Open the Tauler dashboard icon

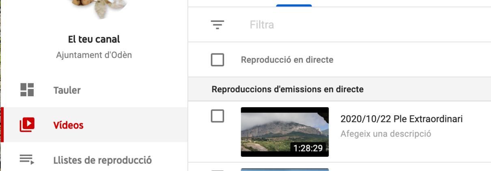click(27, 90)
